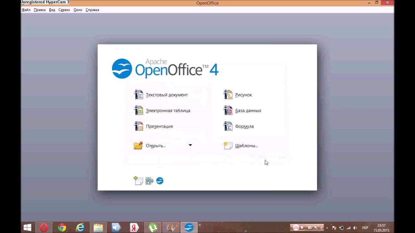Click the Формула Math icon
The image size is (415, 233).
pos(228,126)
